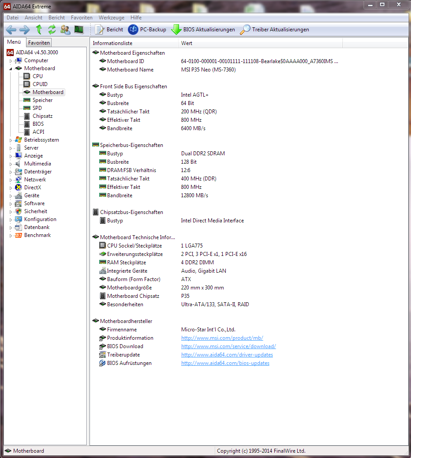Open the Werkzeuge menu

tap(112, 18)
